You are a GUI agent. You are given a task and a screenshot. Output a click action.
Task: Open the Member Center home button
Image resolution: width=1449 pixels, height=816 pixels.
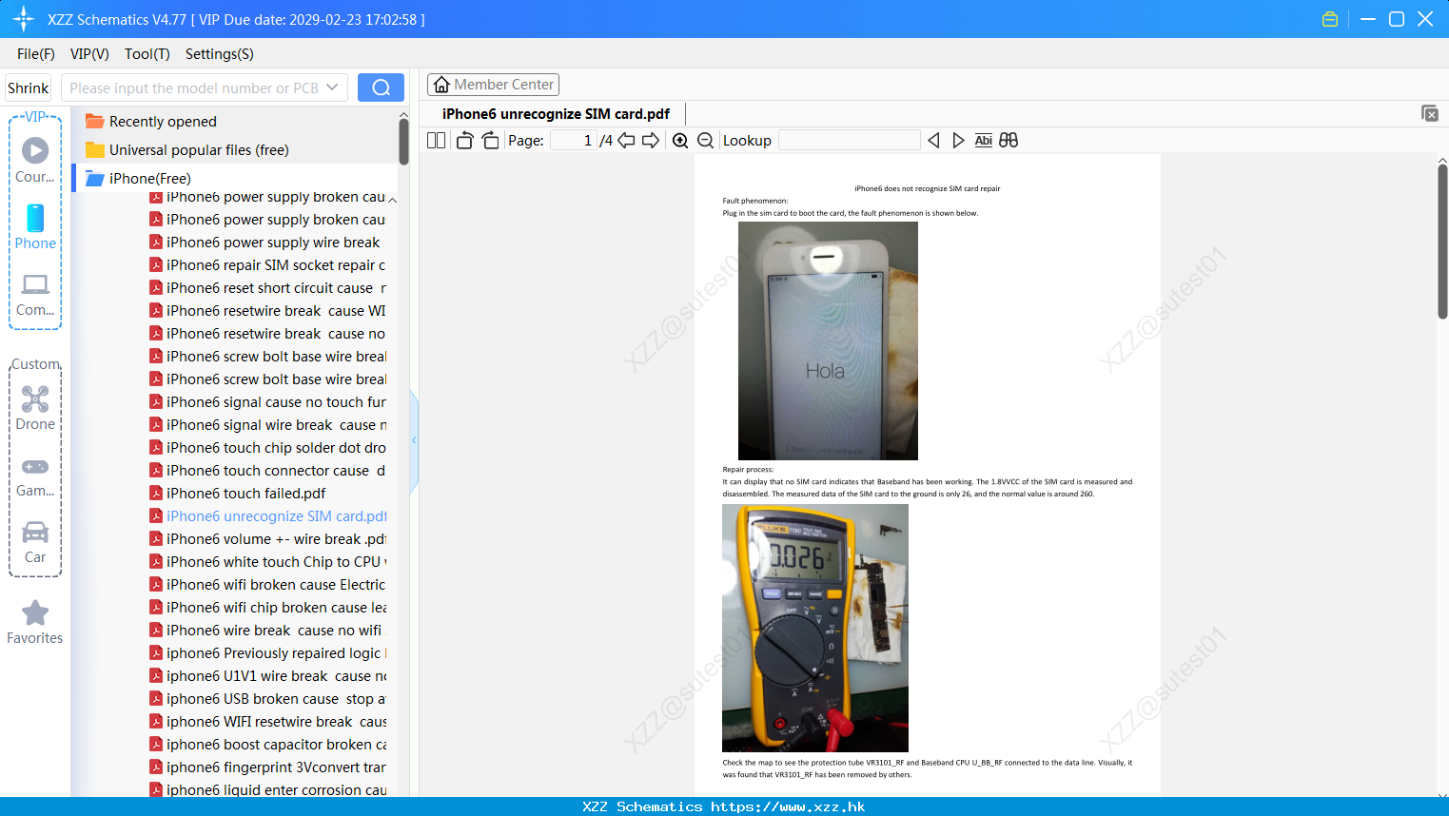pyautogui.click(x=493, y=85)
